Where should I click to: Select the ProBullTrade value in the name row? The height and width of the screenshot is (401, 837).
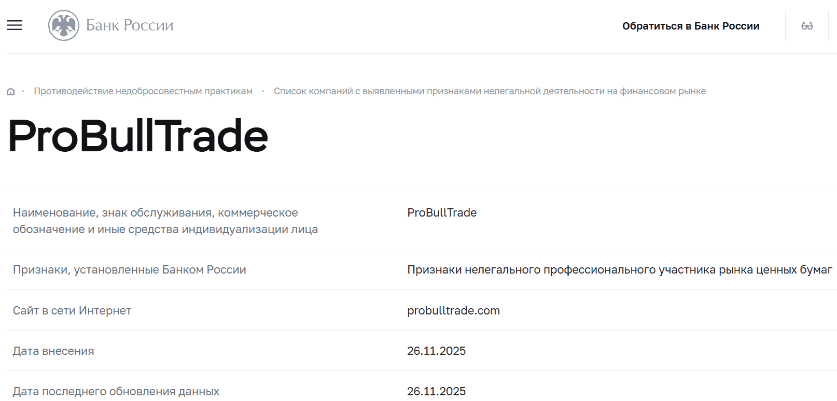pyautogui.click(x=441, y=212)
